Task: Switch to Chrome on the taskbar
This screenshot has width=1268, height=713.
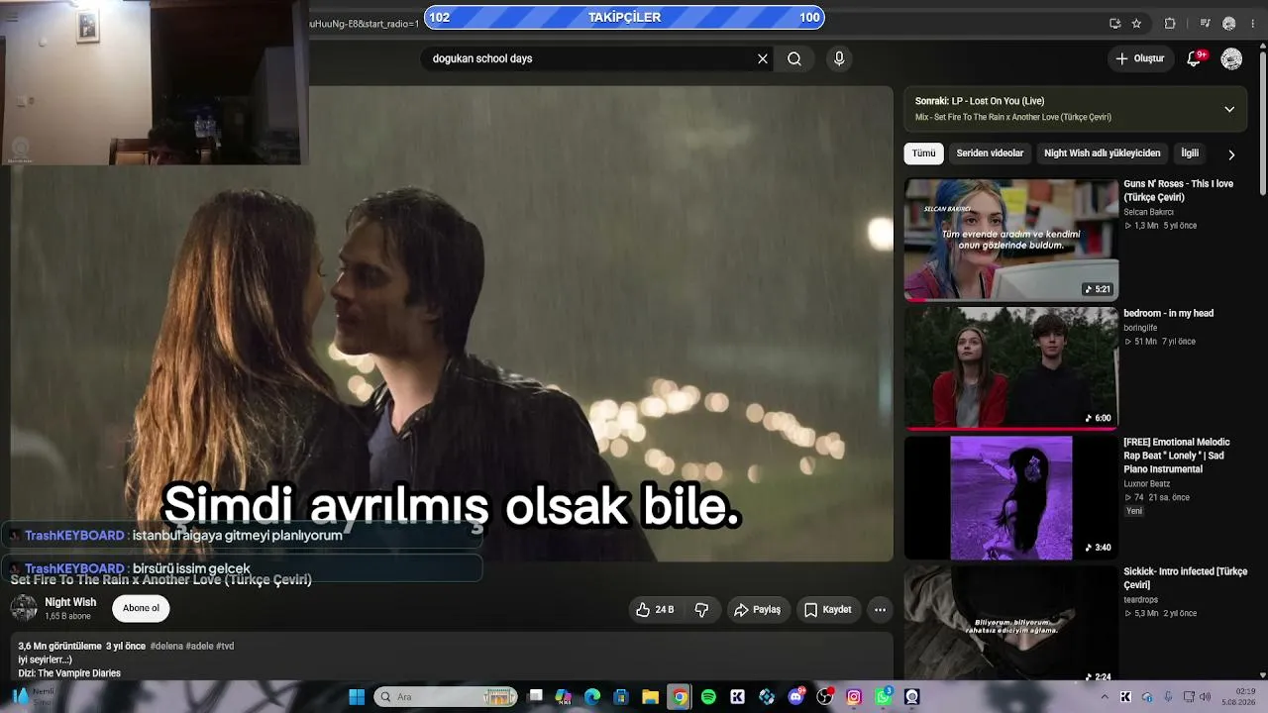Action: click(x=679, y=697)
